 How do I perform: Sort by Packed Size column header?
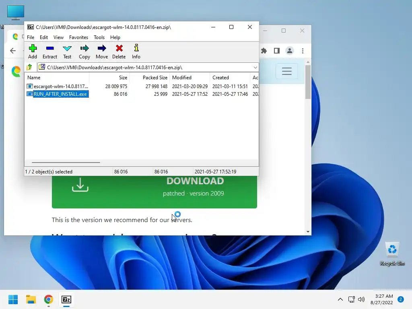[149, 78]
